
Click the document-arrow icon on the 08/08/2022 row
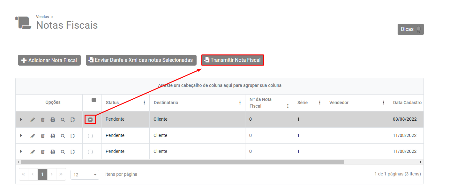[x=73, y=120]
